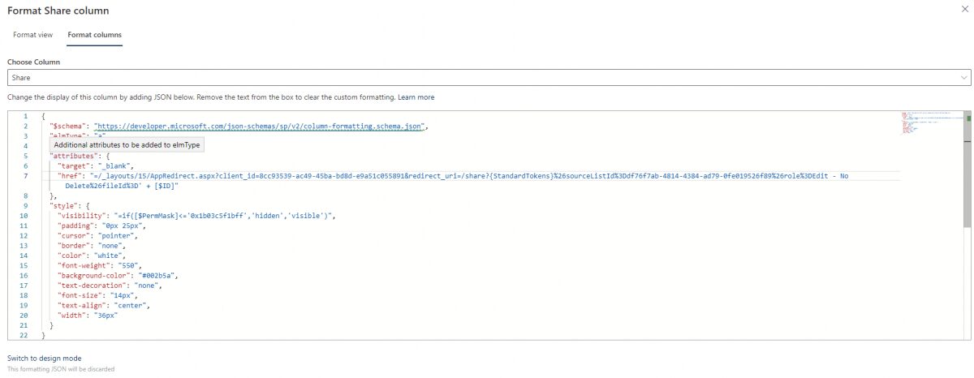The image size is (974, 378).
Task: Click the "visibility" style line
Action: coord(196,216)
